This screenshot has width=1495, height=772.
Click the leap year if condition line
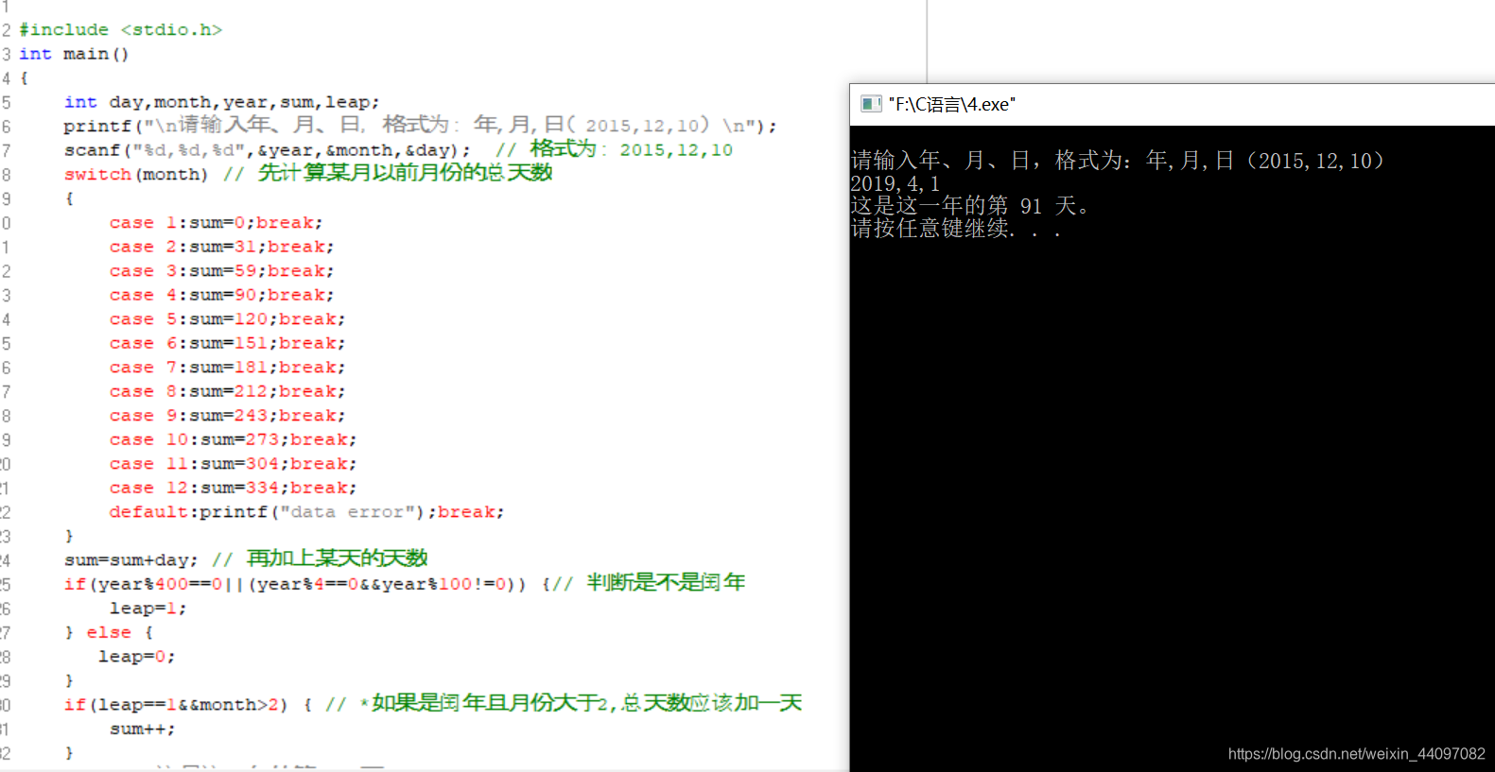coord(405,583)
